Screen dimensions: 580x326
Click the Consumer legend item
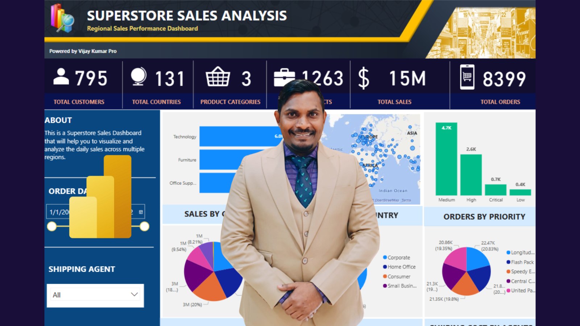pos(397,276)
